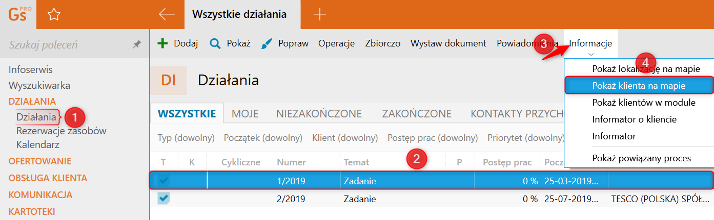Click the back arrow icon
The width and height of the screenshot is (714, 220).
click(x=167, y=14)
